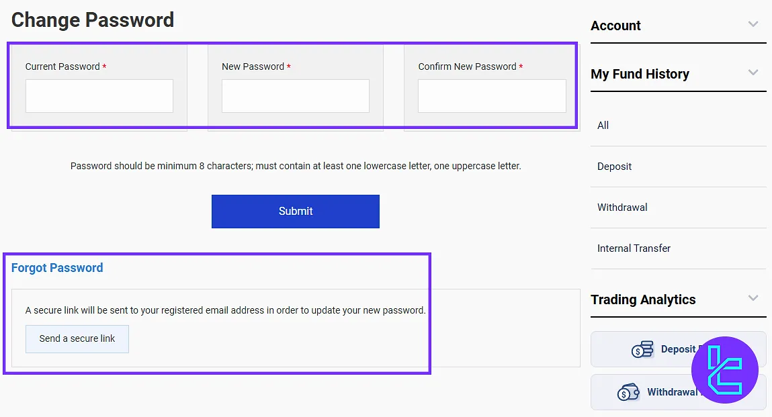The width and height of the screenshot is (772, 417).
Task: Collapse My Fund History using its chevron
Action: (x=753, y=73)
